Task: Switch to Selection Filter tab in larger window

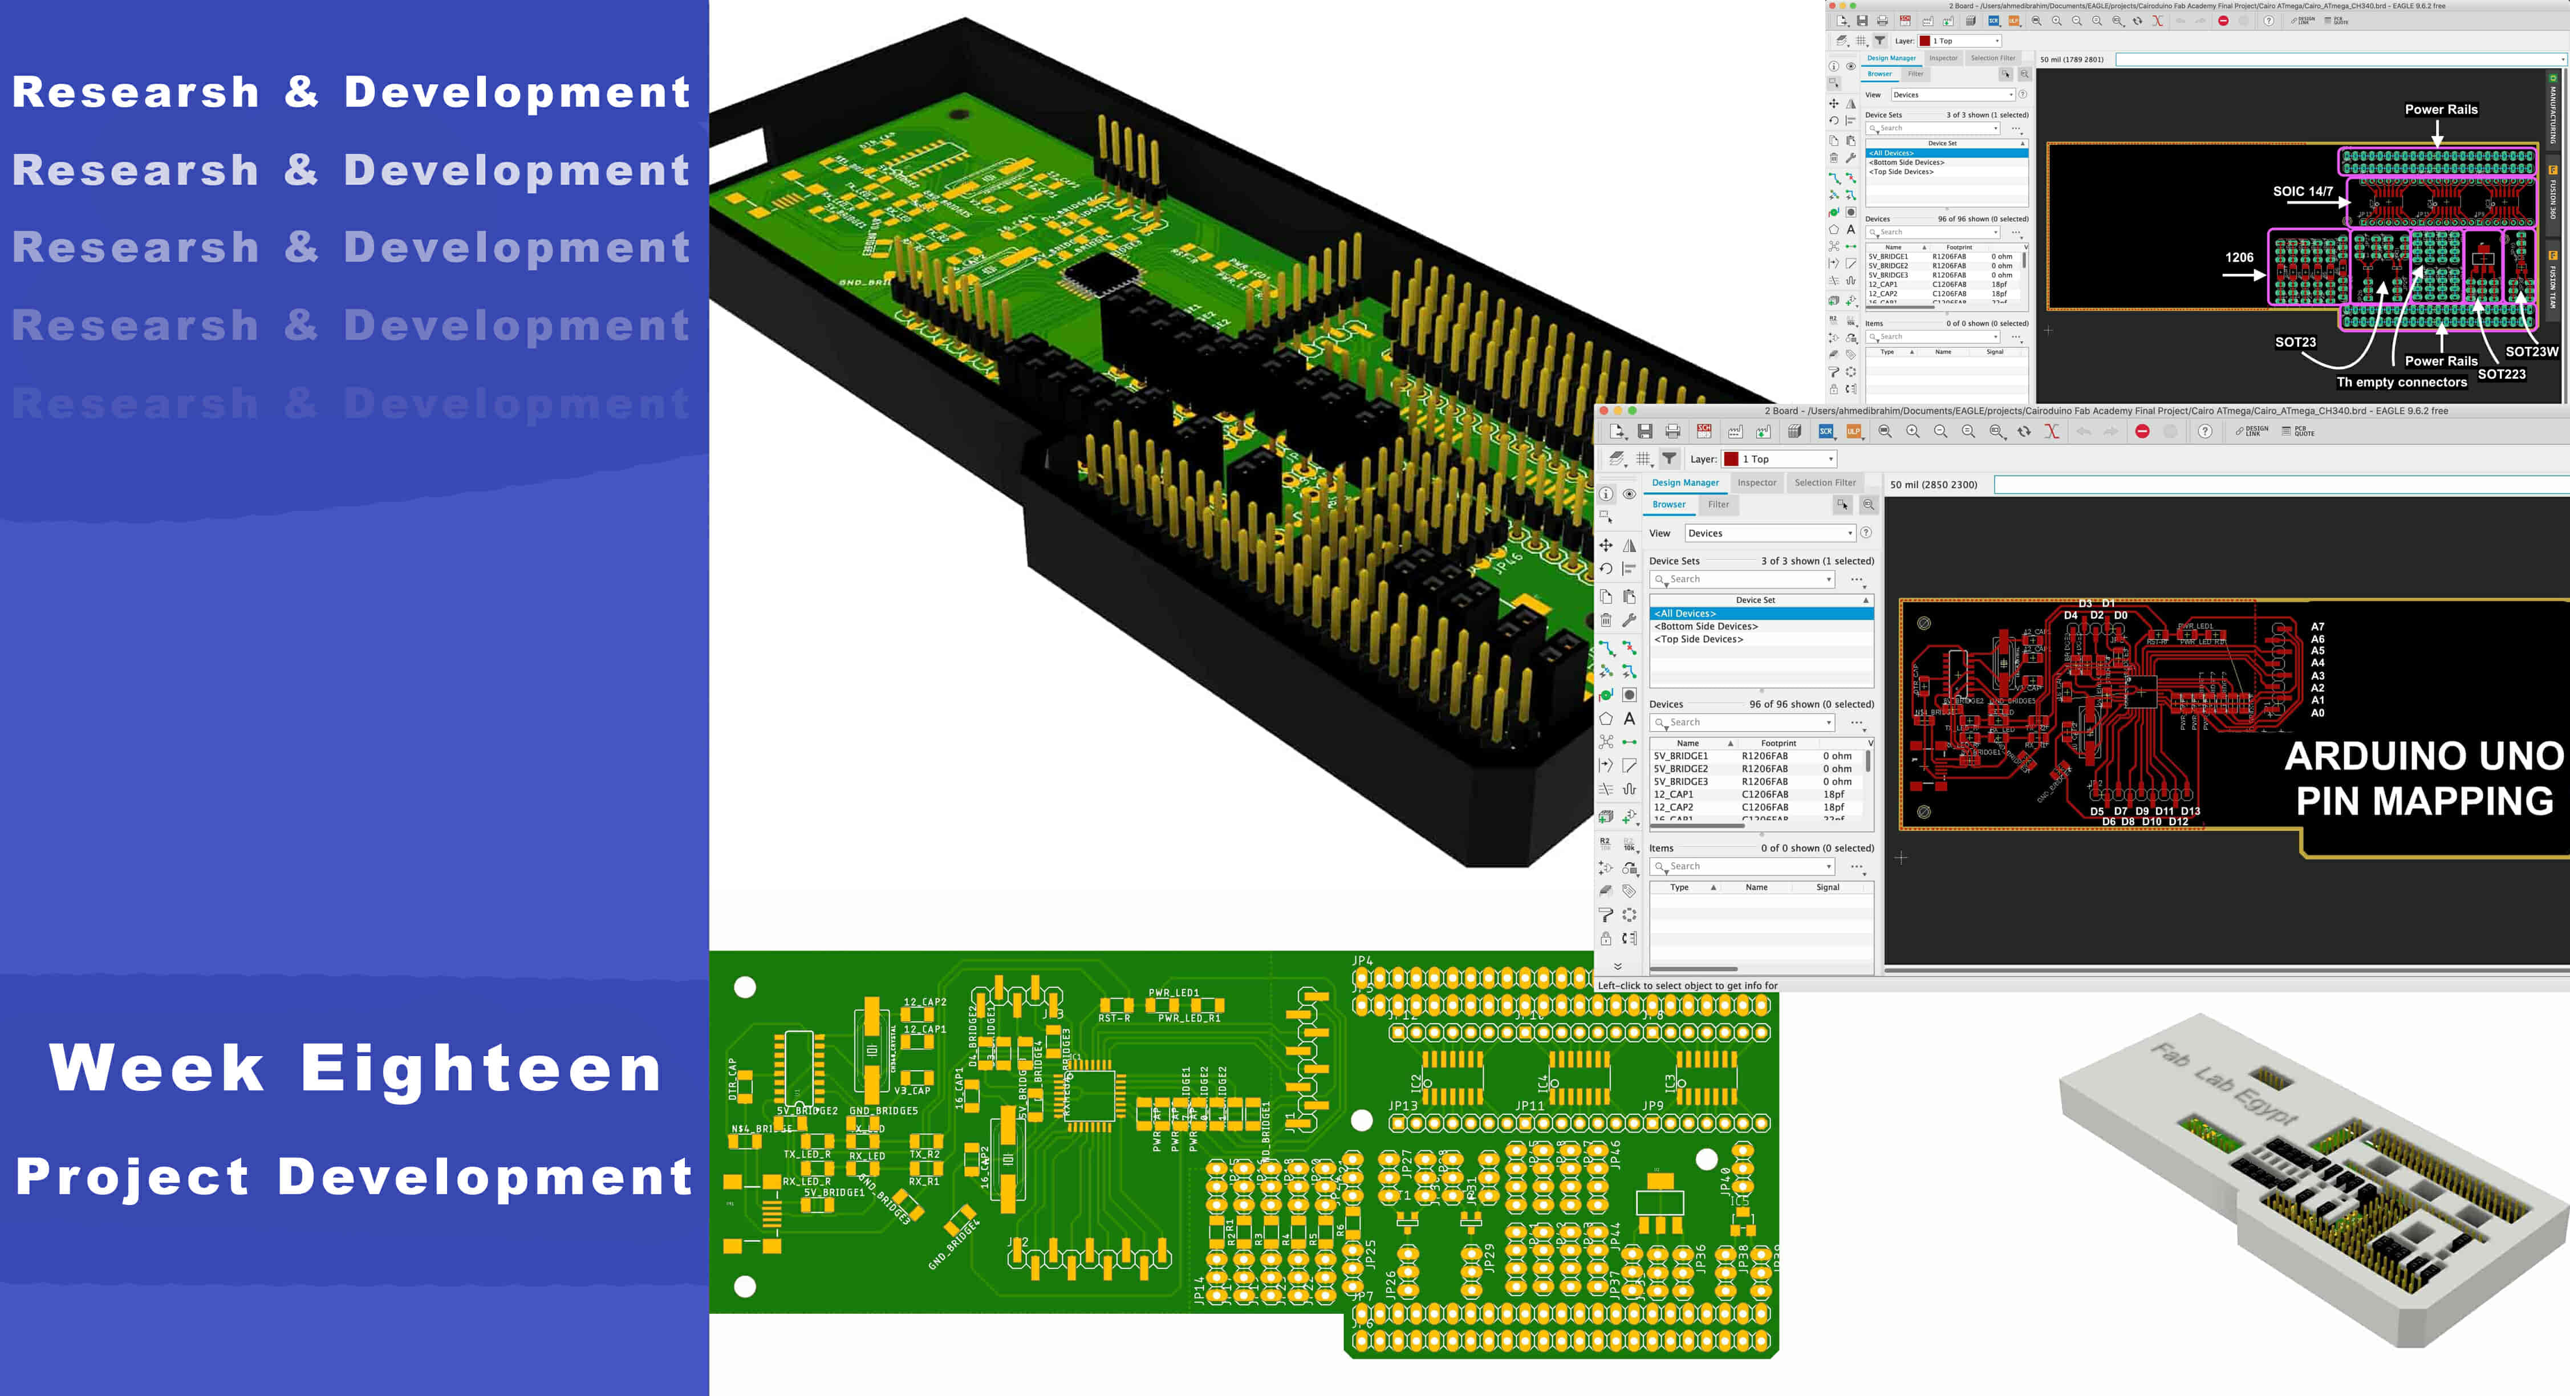Action: (x=1825, y=483)
